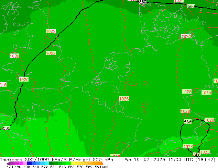Select the legend value 594
218x168 pixels.
98,167
